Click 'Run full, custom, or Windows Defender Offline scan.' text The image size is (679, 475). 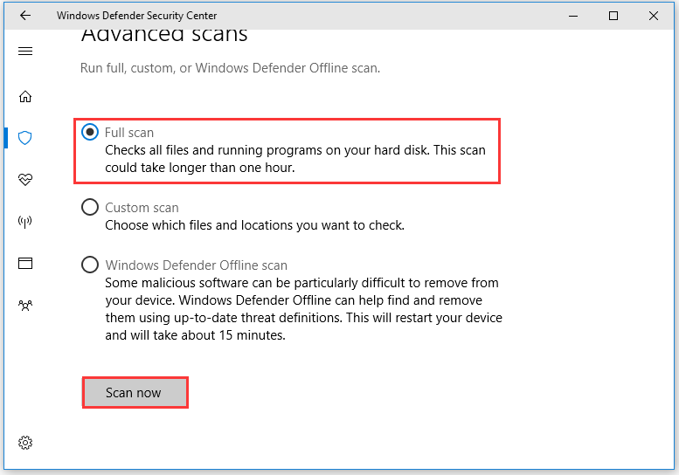(230, 68)
